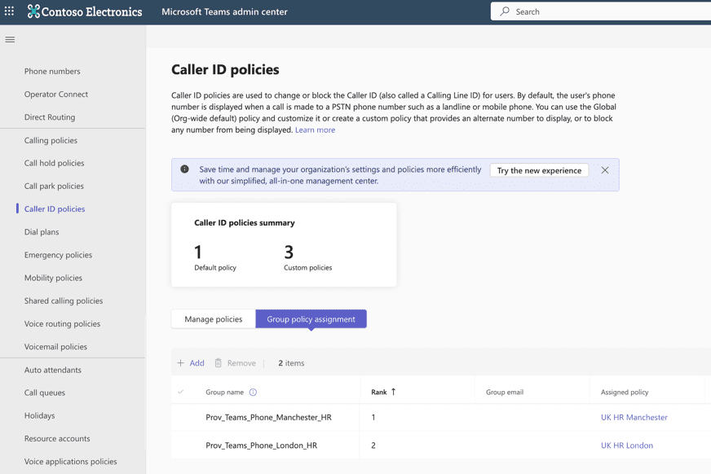Switch to the Group policy assignment tab
Viewport: 711px width, 474px height.
coord(313,319)
